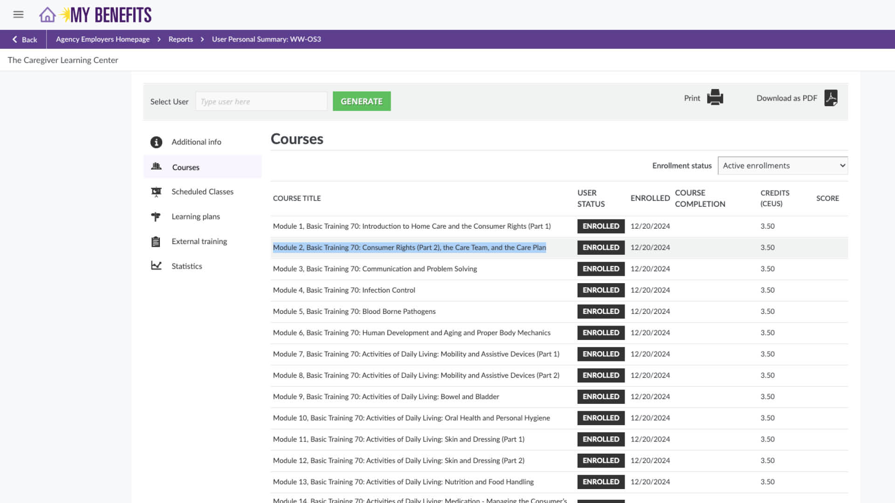Click the printer icon
The height and width of the screenshot is (503, 895).
click(715, 97)
